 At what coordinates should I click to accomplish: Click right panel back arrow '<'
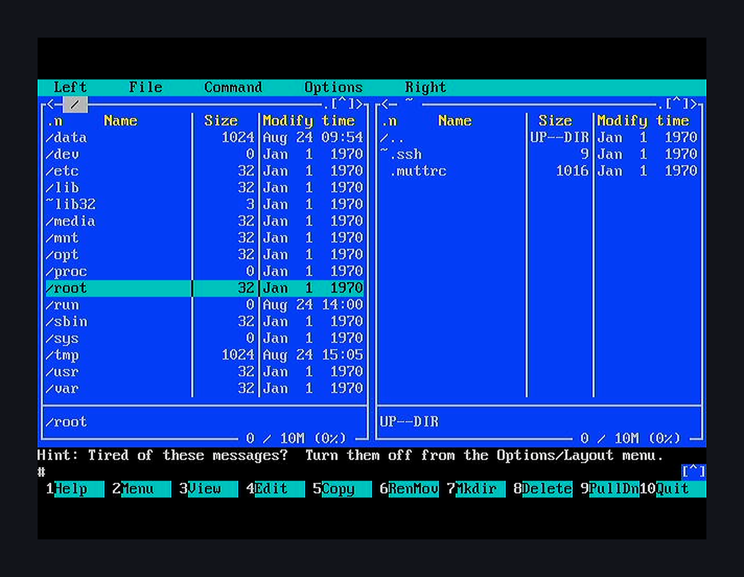coord(385,104)
